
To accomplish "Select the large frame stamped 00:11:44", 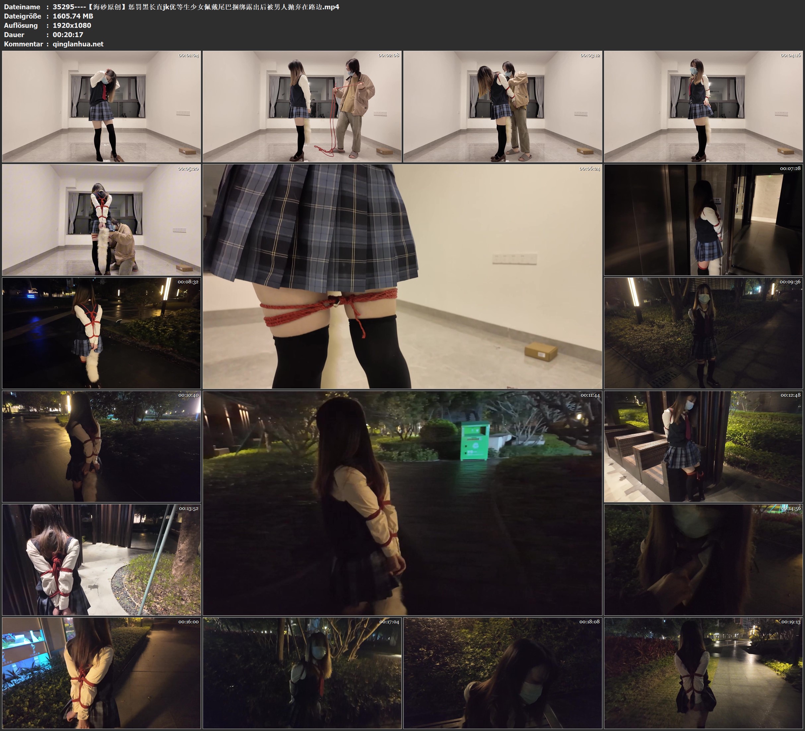I will (x=402, y=503).
